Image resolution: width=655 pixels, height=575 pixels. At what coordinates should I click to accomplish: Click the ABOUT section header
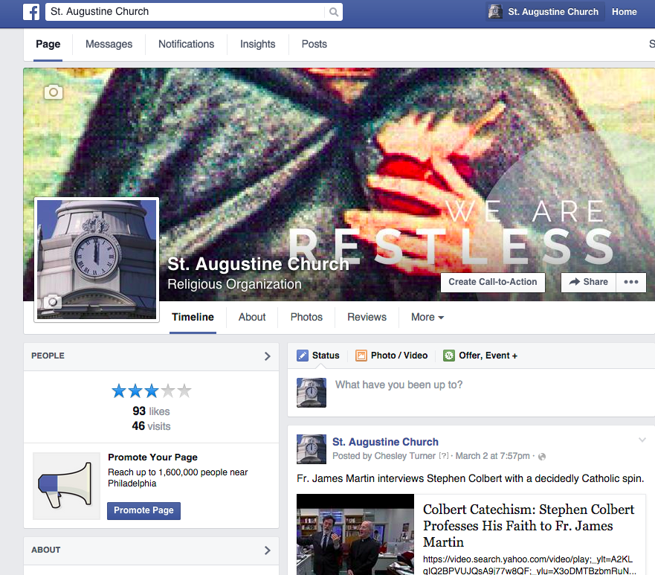[x=151, y=550]
